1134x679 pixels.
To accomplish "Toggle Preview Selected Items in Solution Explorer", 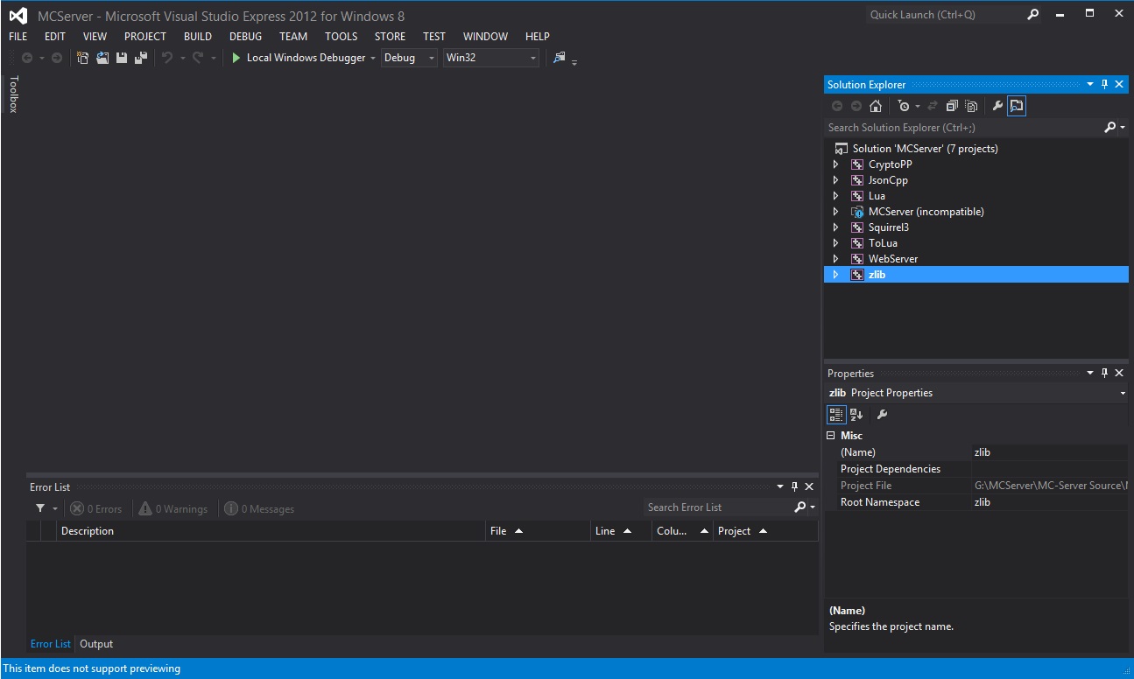I will (x=1016, y=106).
